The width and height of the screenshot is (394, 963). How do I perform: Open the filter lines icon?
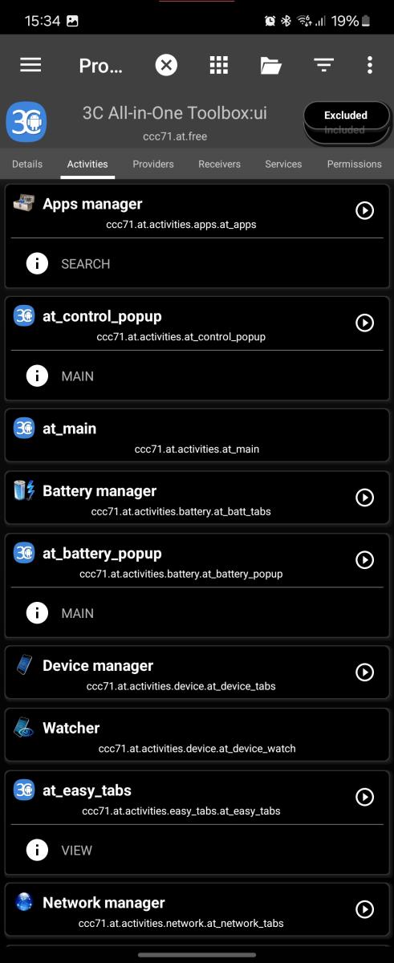[323, 65]
